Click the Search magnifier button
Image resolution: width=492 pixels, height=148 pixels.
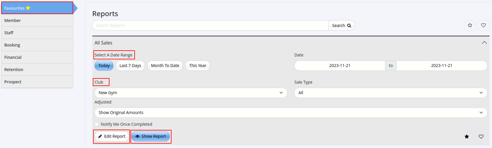(342, 25)
